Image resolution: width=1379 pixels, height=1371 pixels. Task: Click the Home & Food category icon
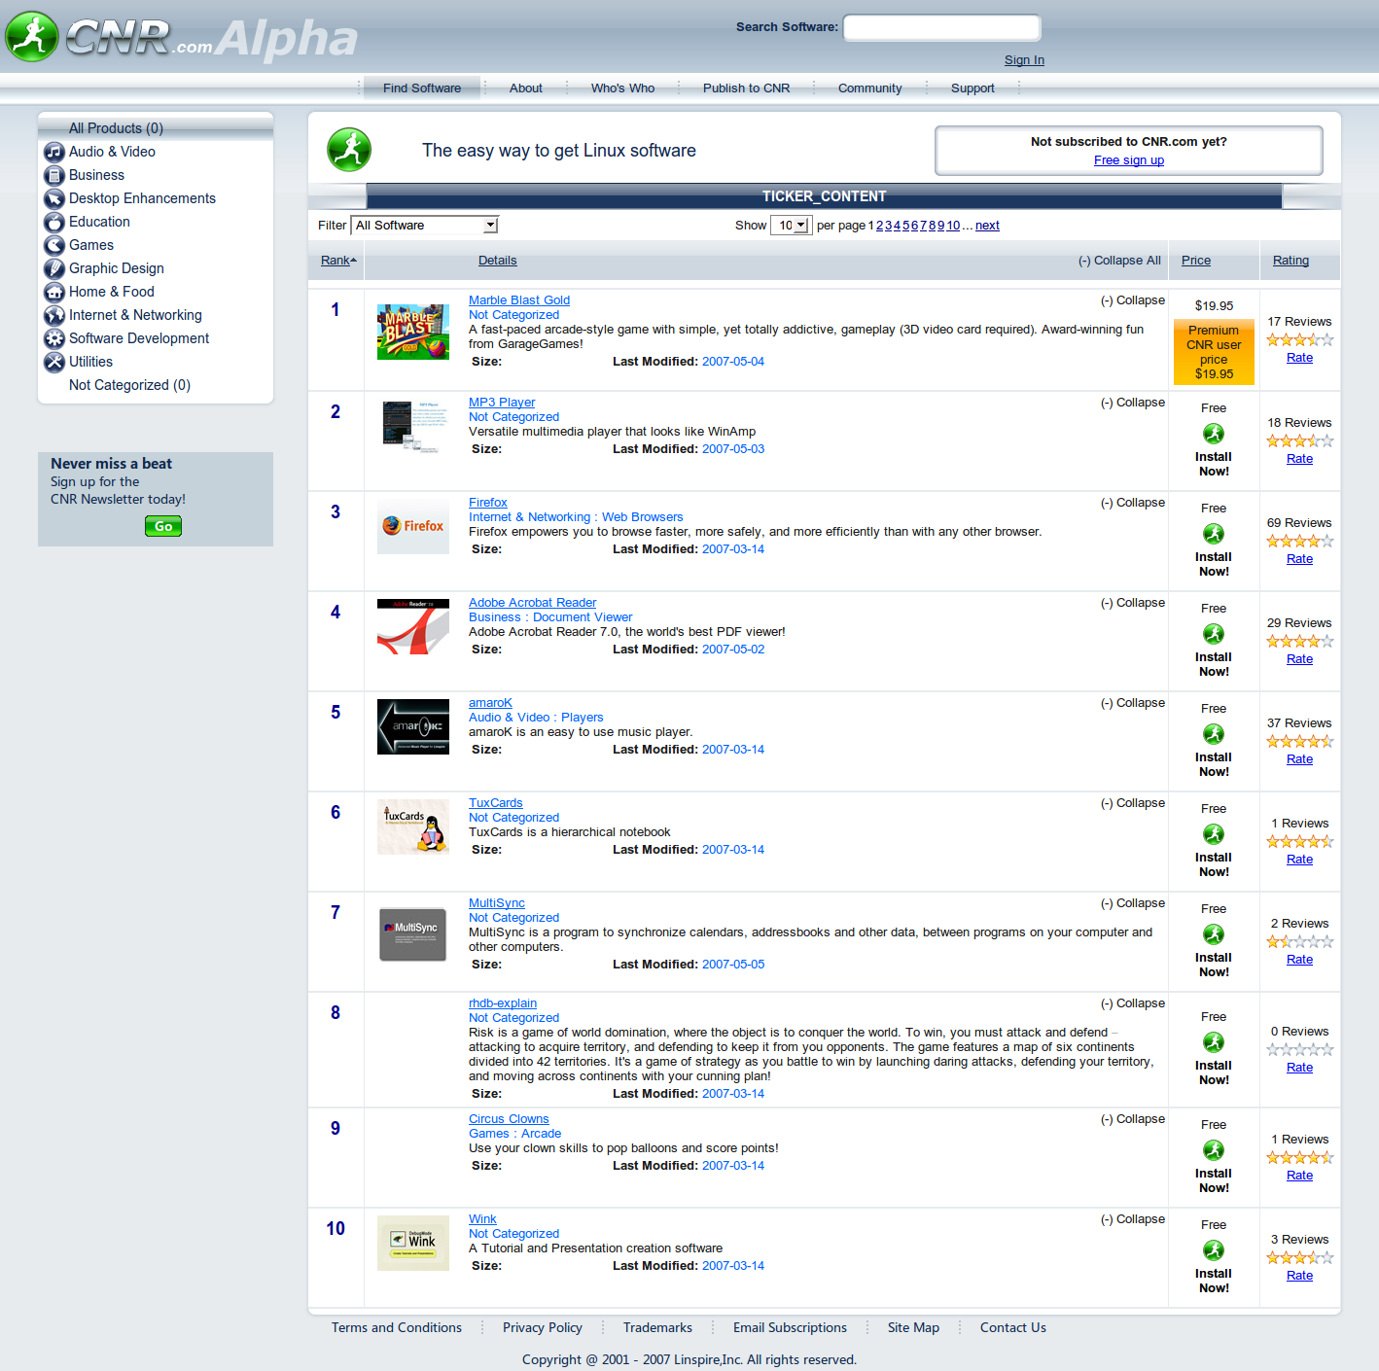[x=54, y=292]
